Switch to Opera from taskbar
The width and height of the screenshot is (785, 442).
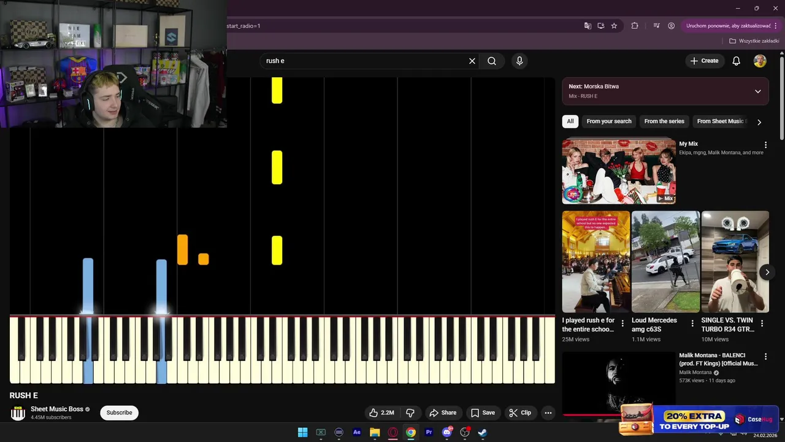point(392,432)
